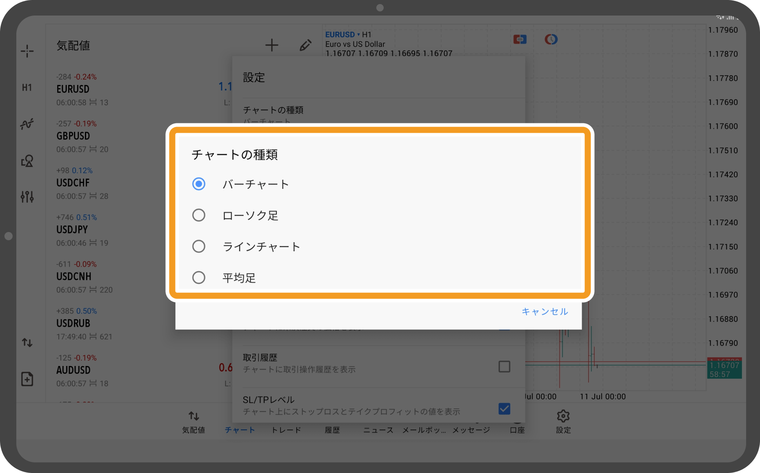Select the AUDUSD row in quotes list

point(139,371)
